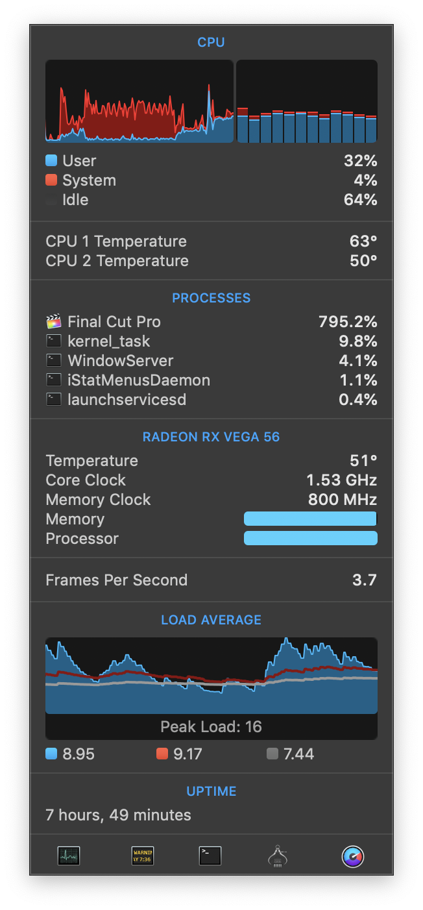Open Activity Monitor from bottom icon row

(x=68, y=856)
